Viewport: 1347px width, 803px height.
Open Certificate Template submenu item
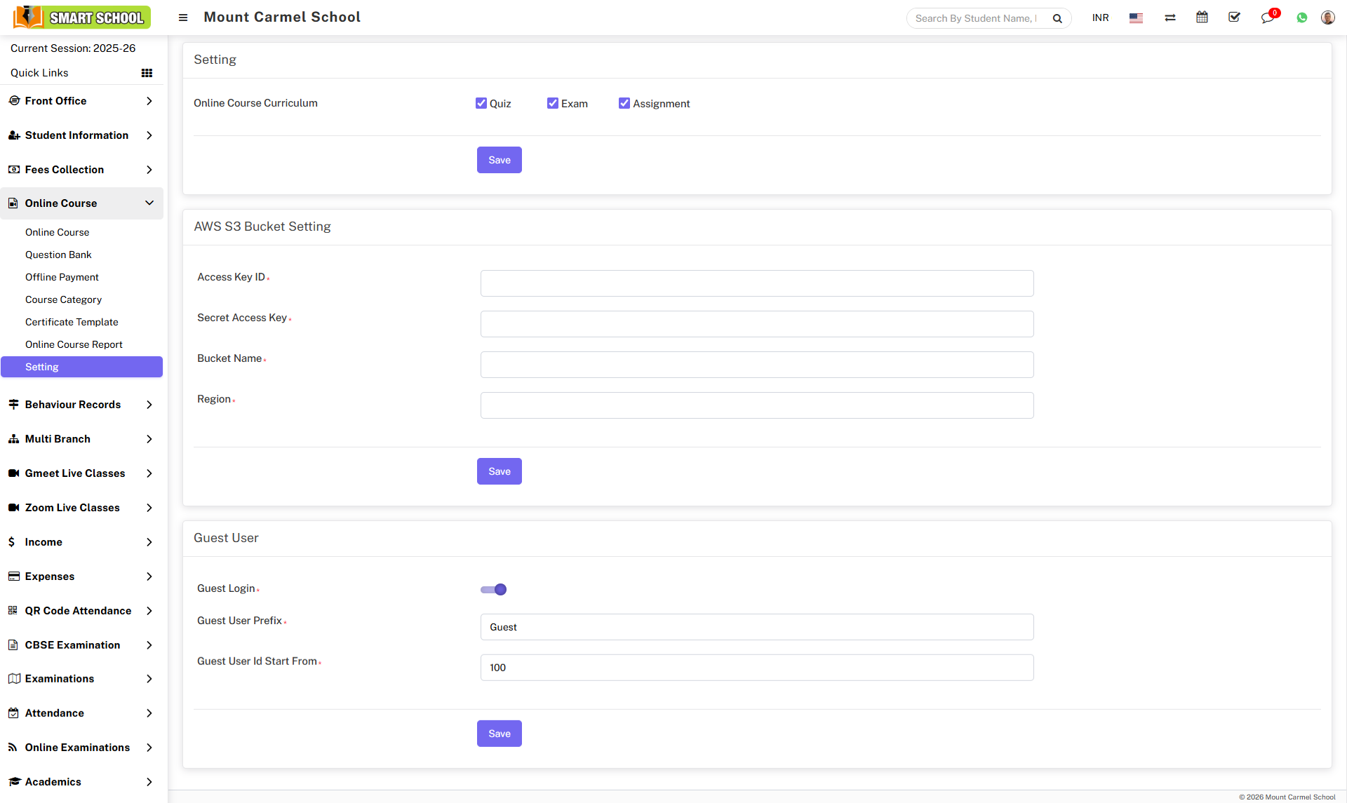coord(72,322)
